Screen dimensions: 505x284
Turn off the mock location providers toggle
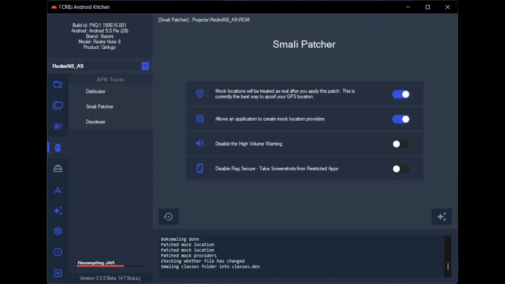click(x=401, y=119)
